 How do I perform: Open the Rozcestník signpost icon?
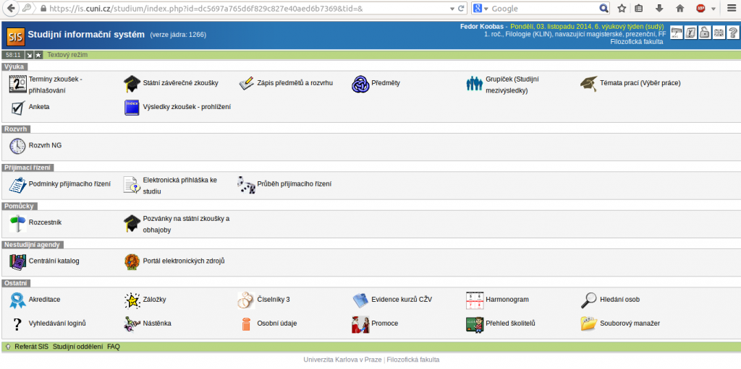click(x=17, y=223)
